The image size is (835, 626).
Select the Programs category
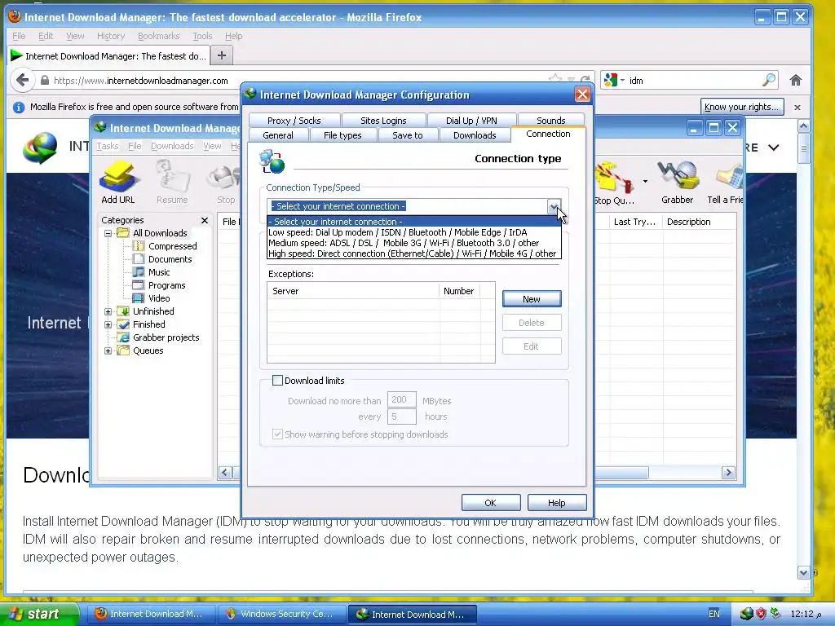[166, 285]
